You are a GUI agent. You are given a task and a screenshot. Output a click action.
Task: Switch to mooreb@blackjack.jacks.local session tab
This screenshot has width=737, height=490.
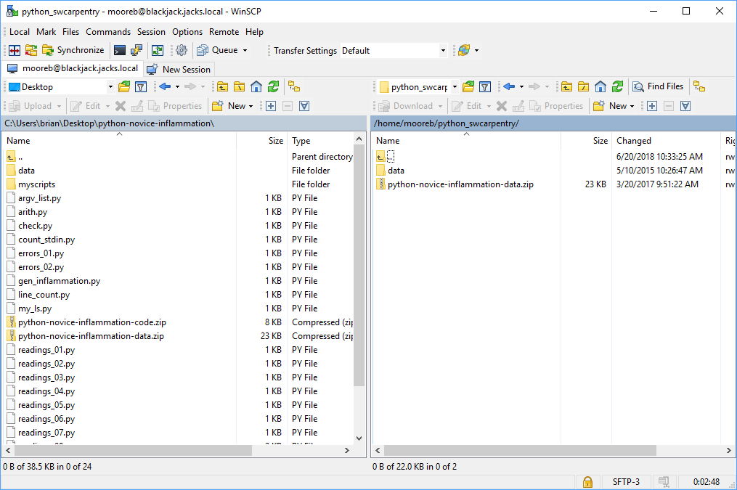tap(73, 68)
